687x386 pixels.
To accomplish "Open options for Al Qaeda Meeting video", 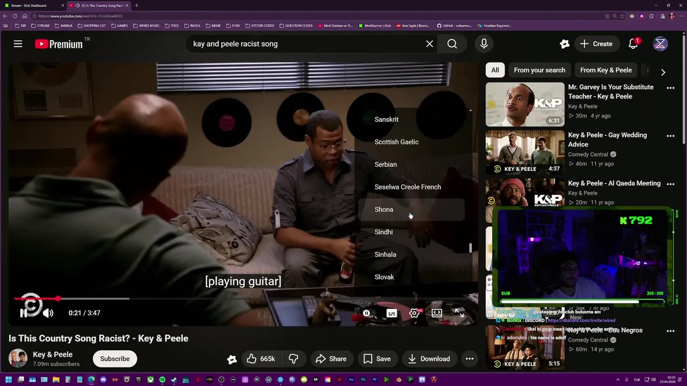I will point(670,184).
